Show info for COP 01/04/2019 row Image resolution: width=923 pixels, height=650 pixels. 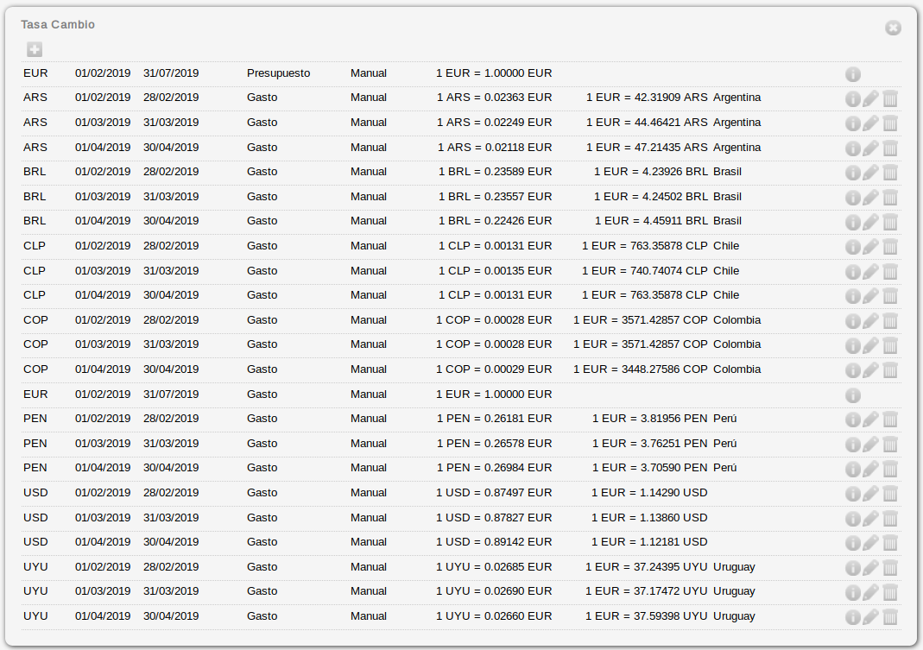[853, 370]
